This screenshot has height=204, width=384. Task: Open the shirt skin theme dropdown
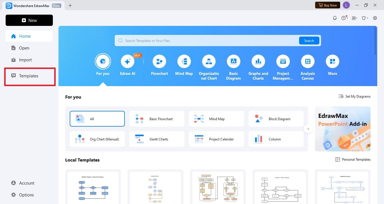pos(365,18)
